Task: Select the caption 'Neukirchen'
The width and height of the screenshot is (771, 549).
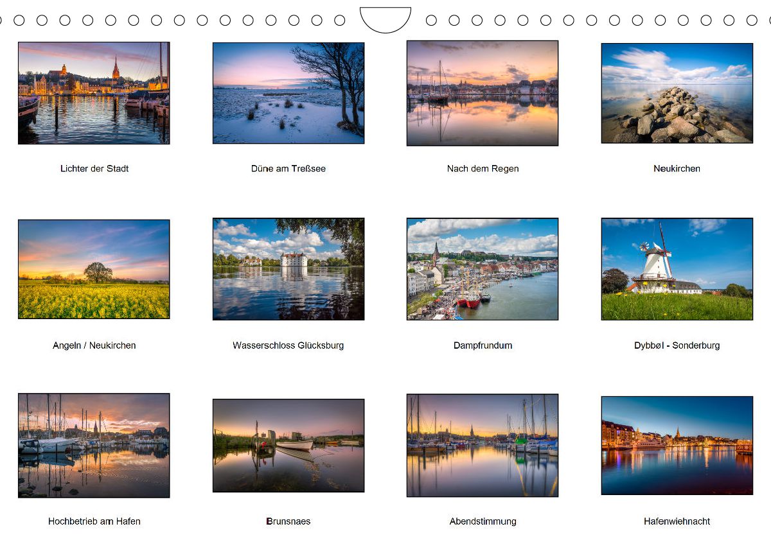Action: coord(677,168)
